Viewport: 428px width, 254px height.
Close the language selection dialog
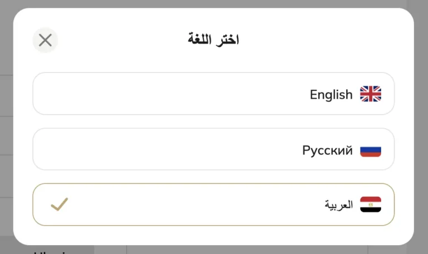pos(45,40)
